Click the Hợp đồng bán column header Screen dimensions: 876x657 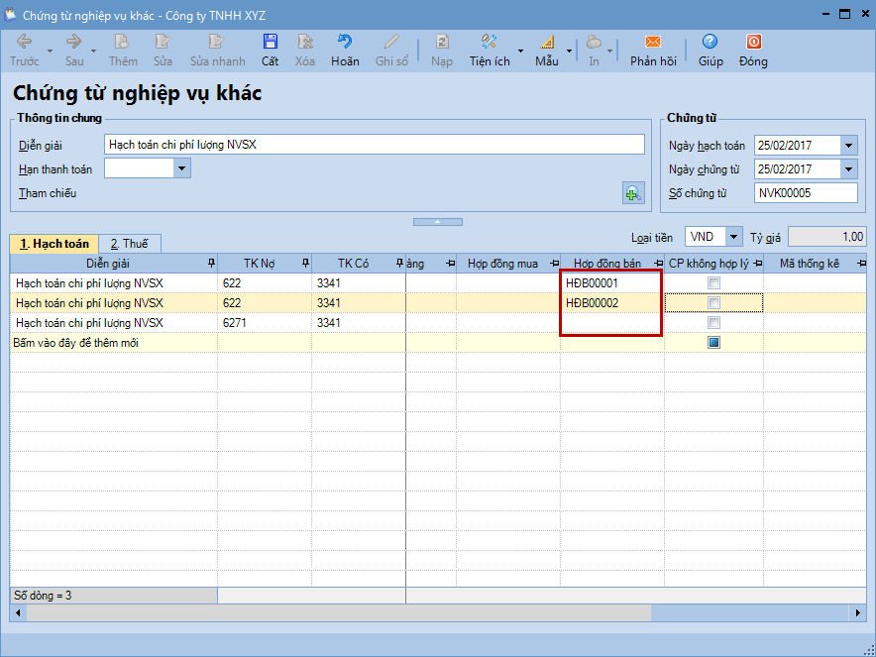(606, 264)
